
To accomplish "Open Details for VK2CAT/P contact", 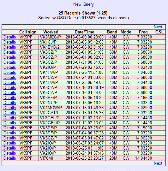I will pyautogui.click(x=9, y=113).
